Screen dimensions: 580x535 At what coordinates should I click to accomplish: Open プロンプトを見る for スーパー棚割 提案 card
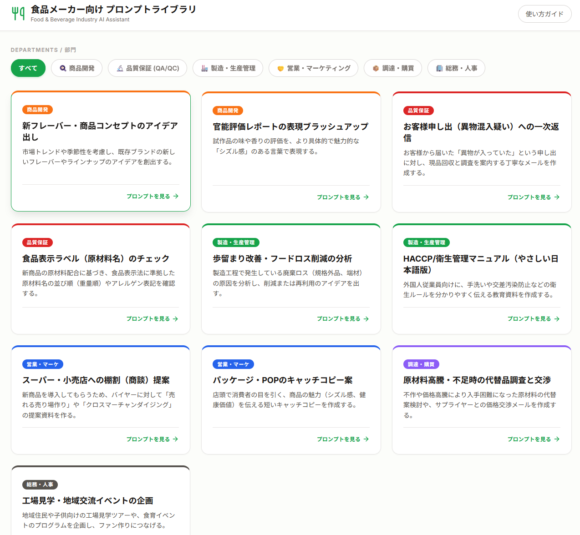coord(152,439)
